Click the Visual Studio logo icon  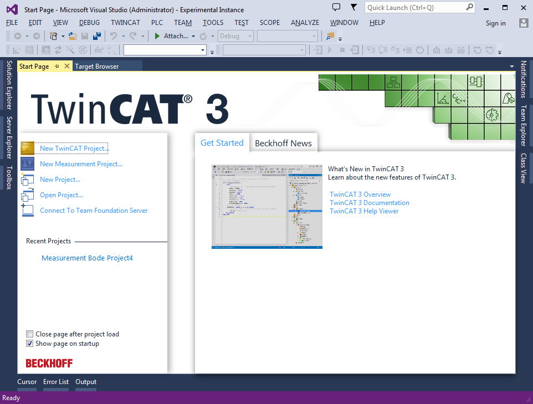12,9
